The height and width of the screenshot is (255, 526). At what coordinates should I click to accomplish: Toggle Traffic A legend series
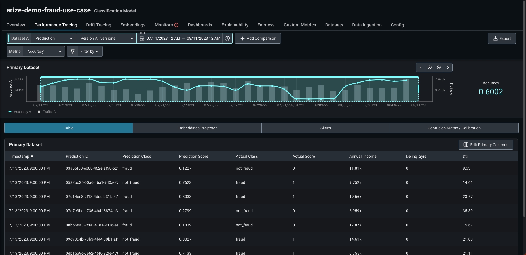(x=47, y=112)
